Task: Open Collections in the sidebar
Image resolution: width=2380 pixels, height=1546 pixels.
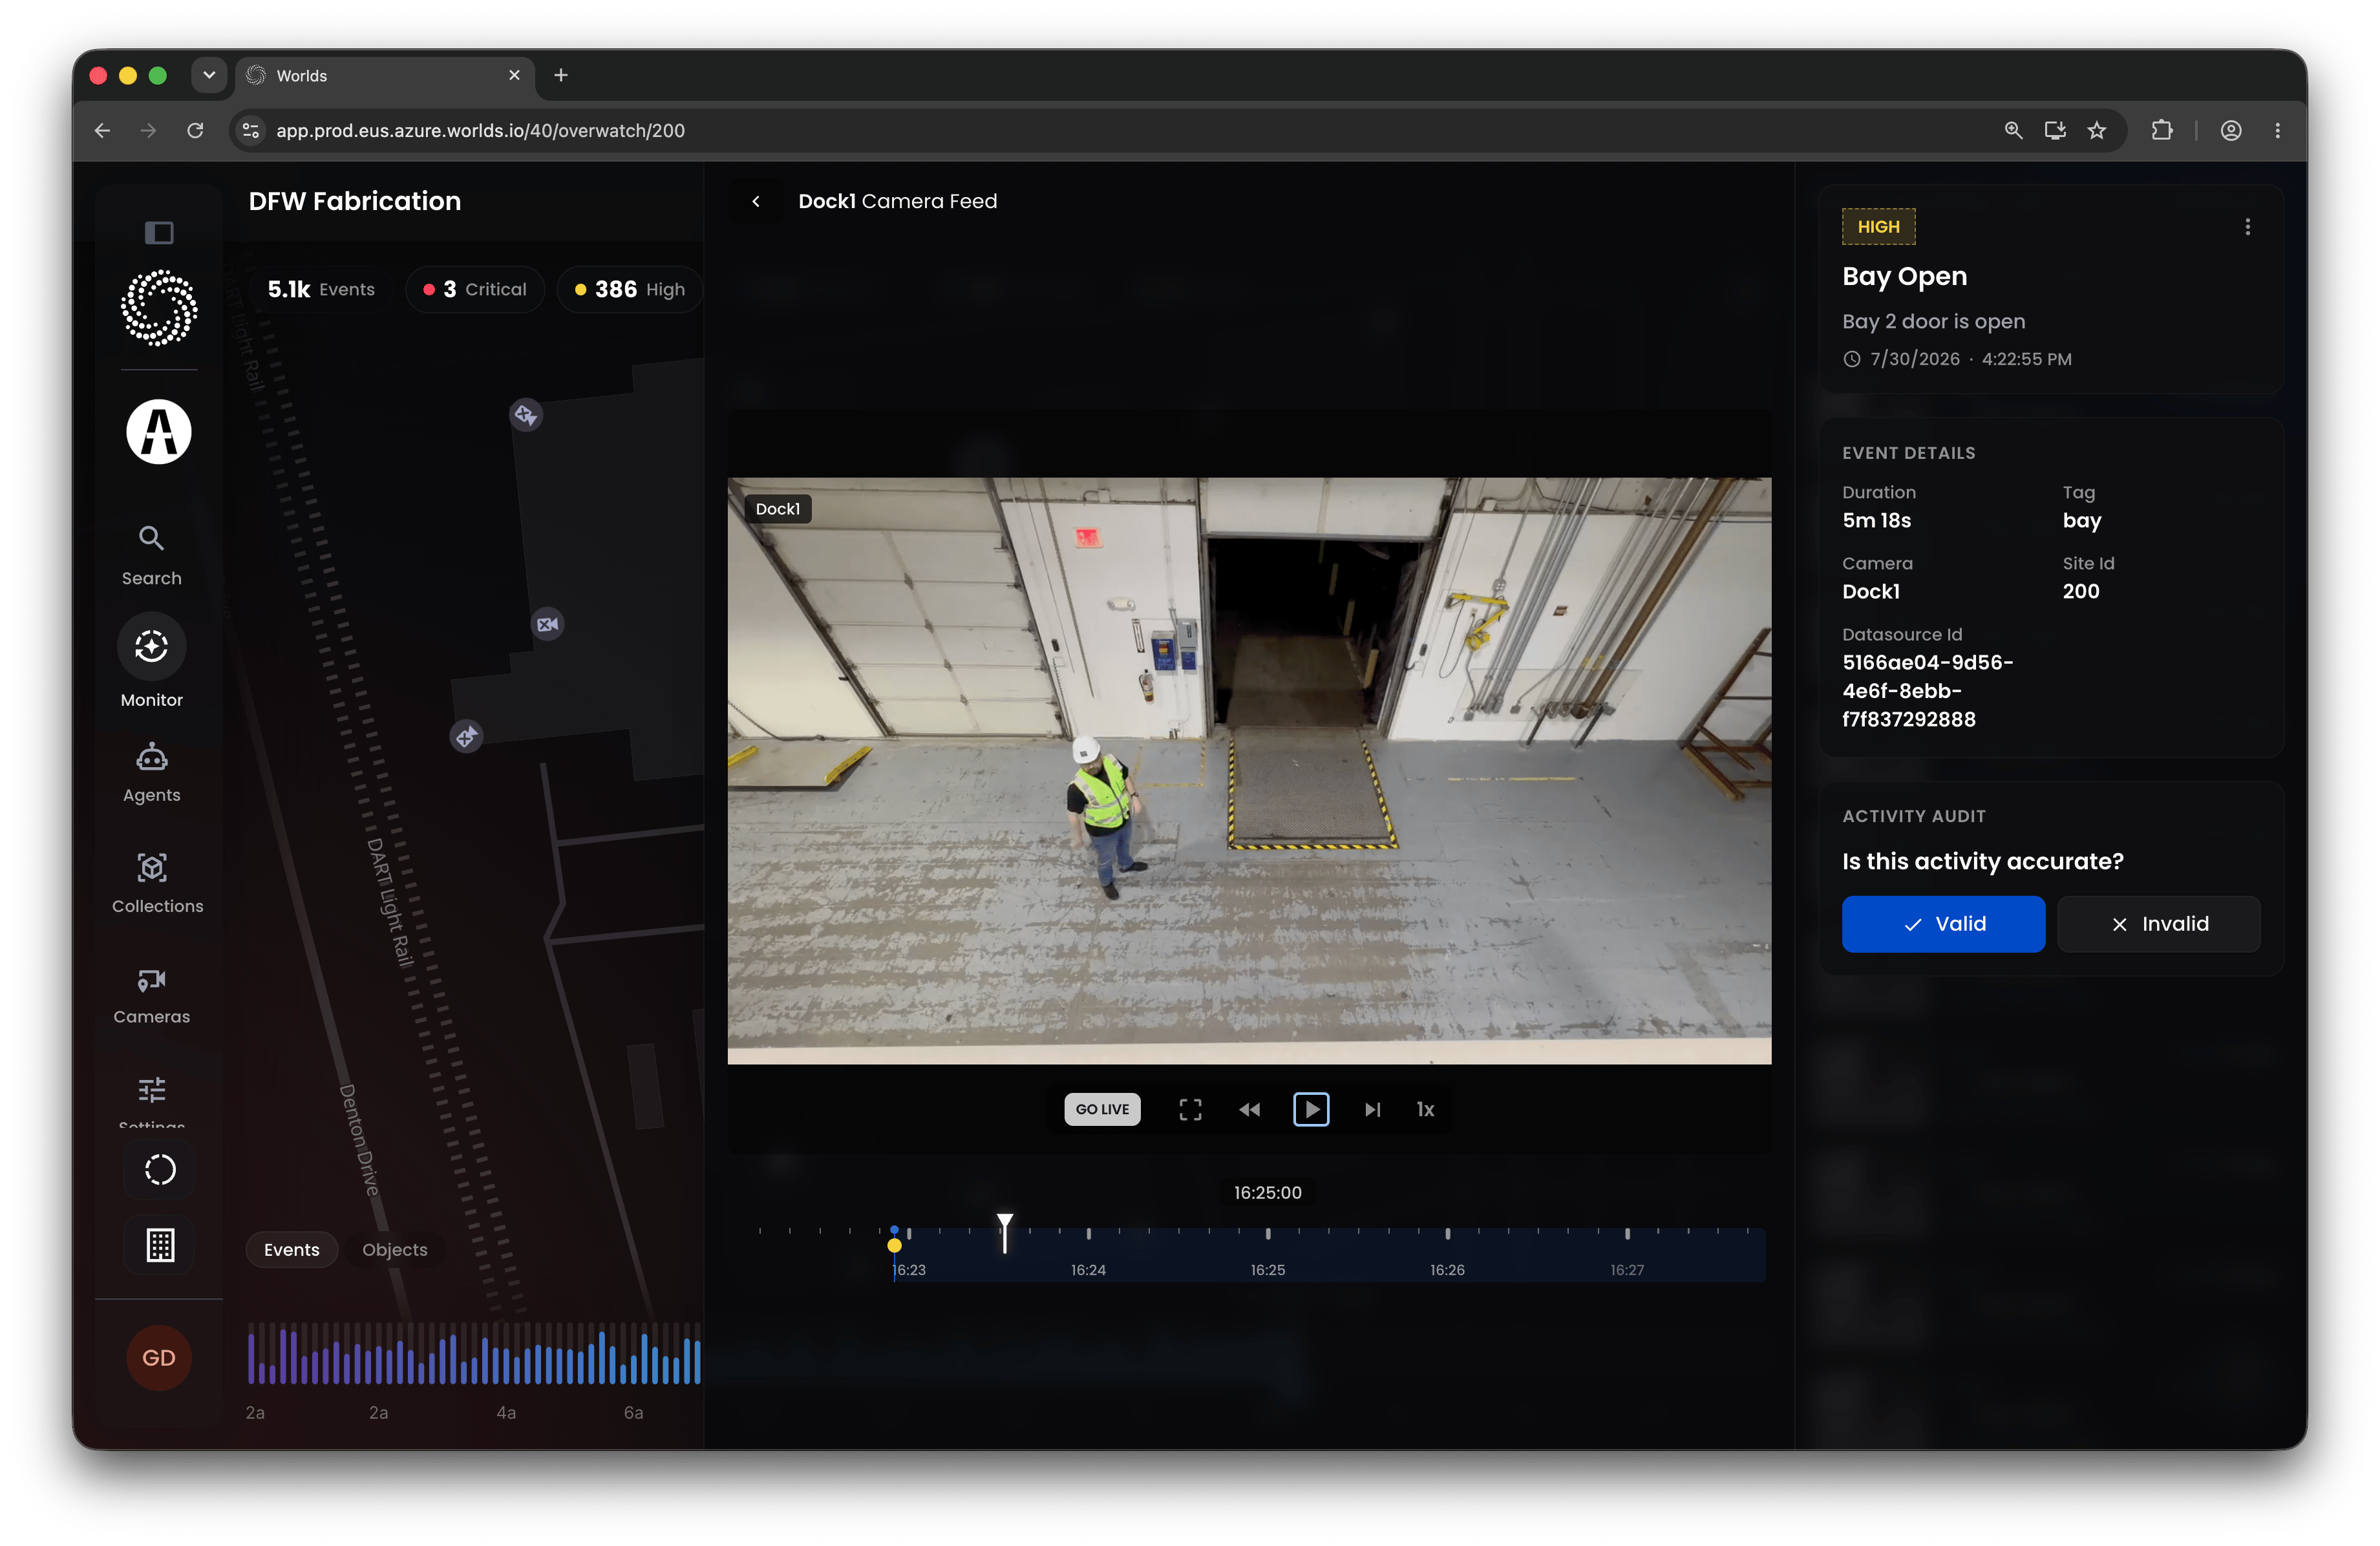Action: (x=157, y=883)
